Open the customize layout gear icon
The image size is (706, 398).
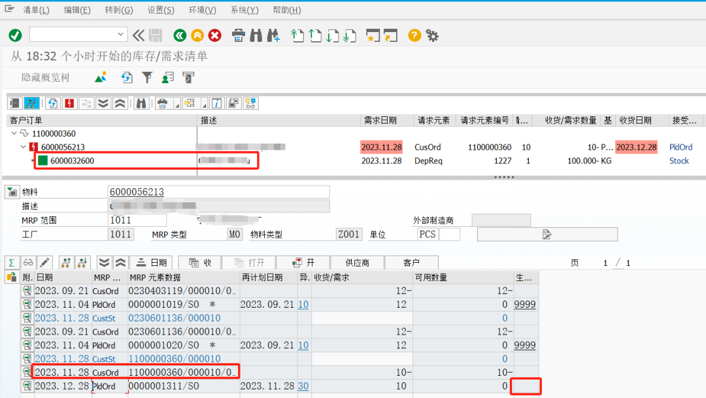tap(432, 35)
